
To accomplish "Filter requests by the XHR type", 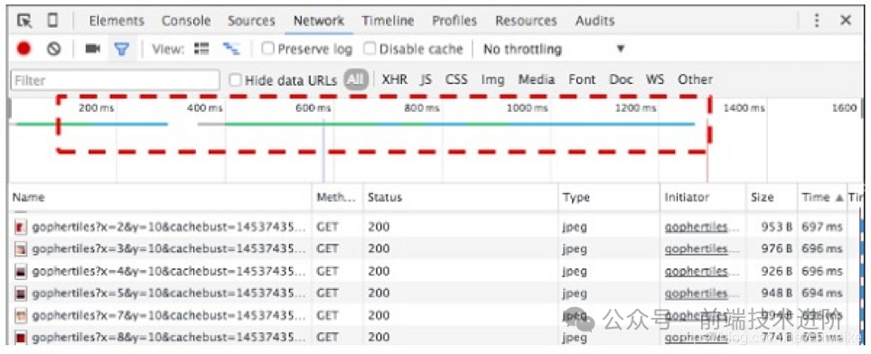I will click(x=395, y=79).
